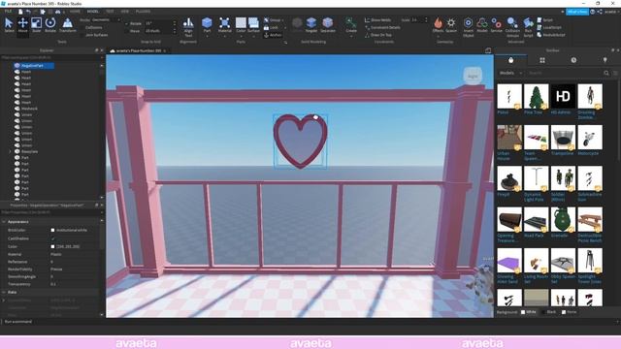Select the None background radio option
621x349 pixels.
click(x=564, y=312)
